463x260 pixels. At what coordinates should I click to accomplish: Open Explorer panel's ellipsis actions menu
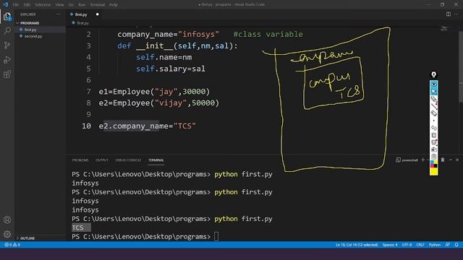59,14
